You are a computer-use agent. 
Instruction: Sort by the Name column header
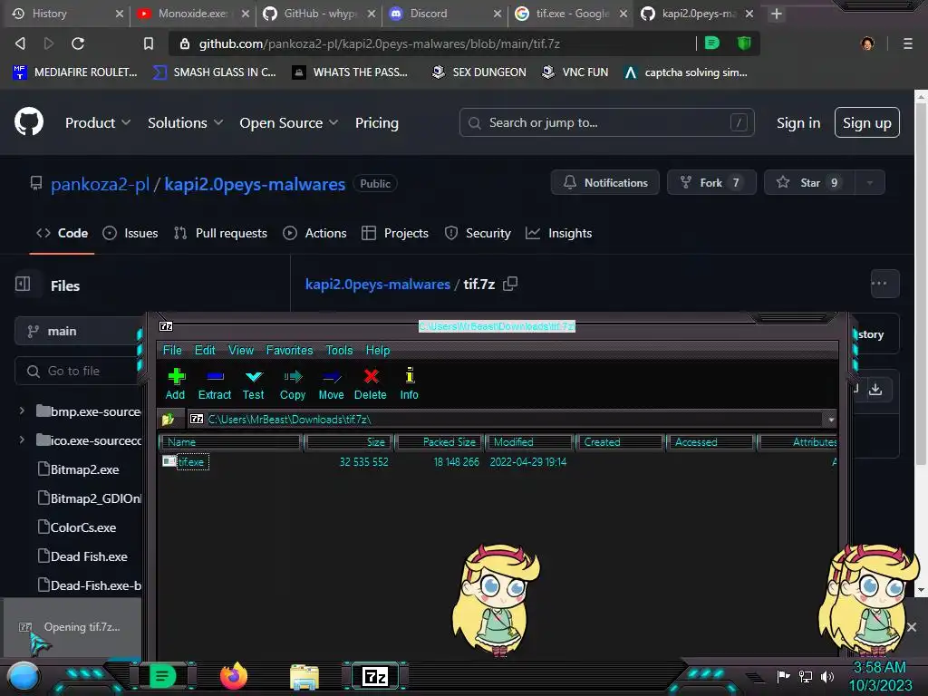(x=231, y=442)
